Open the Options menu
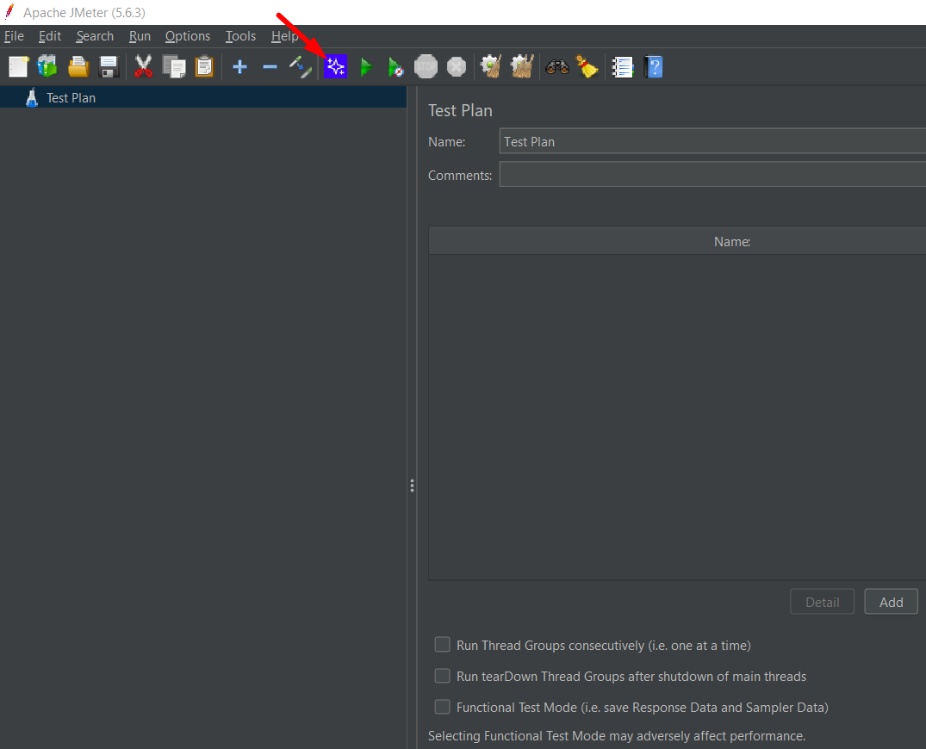This screenshot has width=926, height=749. (x=188, y=36)
